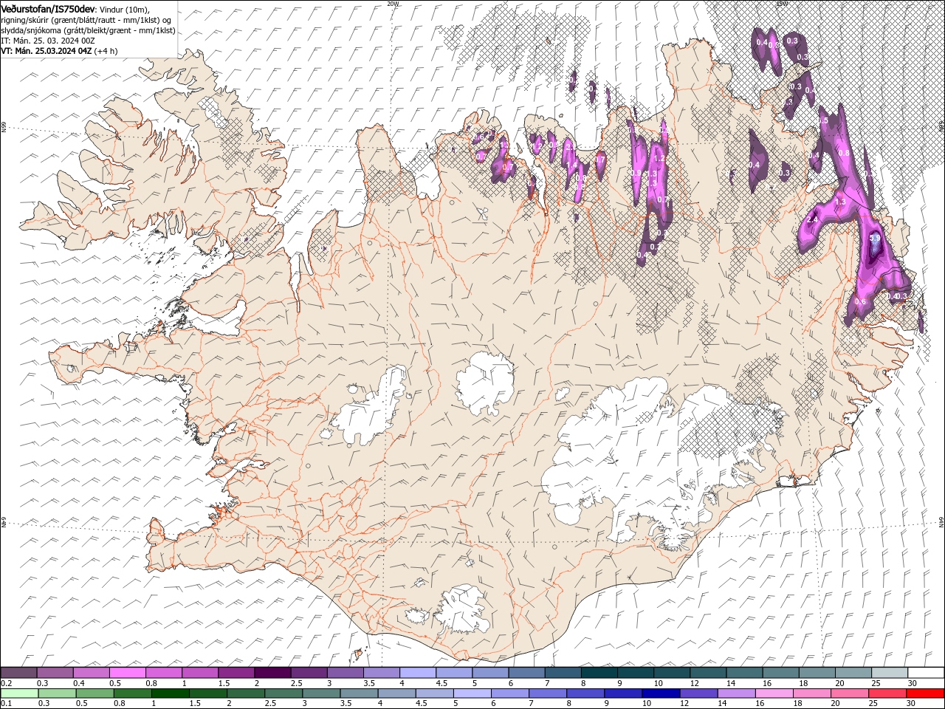Click the 'slydda/snjókoma' legend description line
This screenshot has width=945, height=709.
(88, 30)
